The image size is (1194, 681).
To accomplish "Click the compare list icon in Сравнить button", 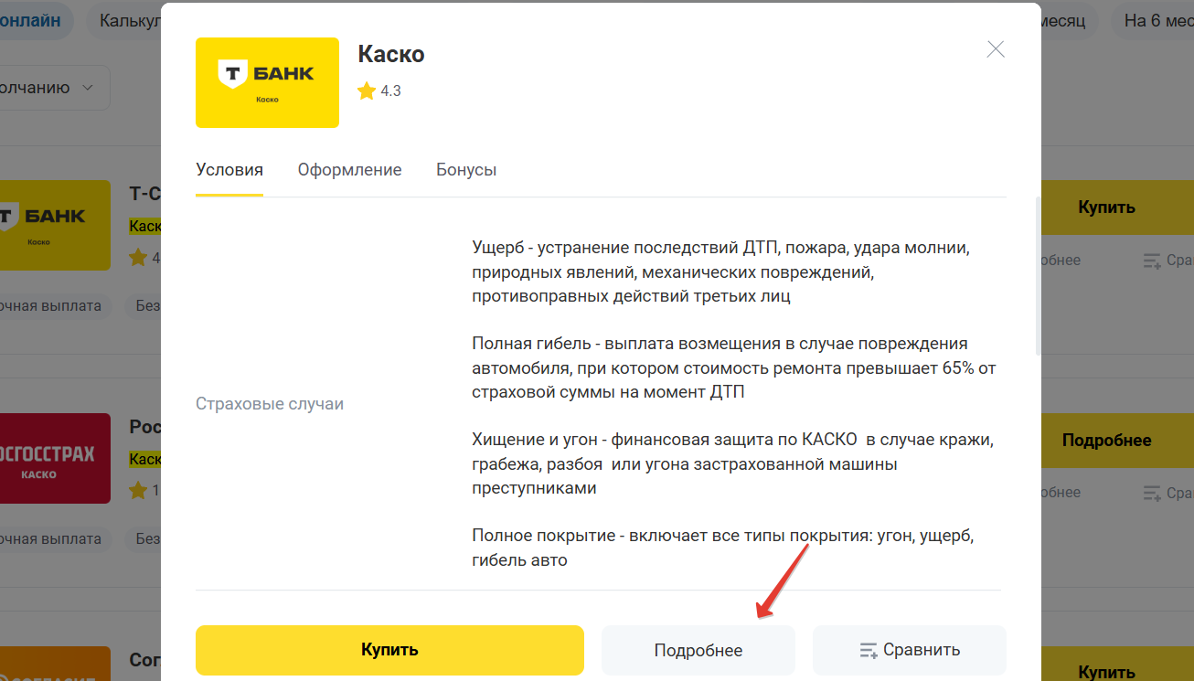I will [x=869, y=651].
